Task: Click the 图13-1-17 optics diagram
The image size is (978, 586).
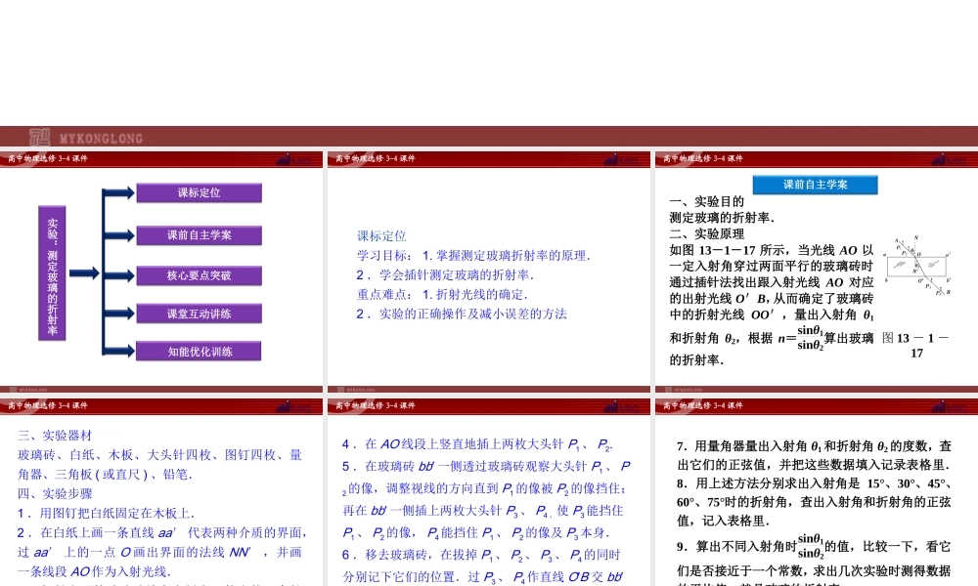Action: (919, 264)
